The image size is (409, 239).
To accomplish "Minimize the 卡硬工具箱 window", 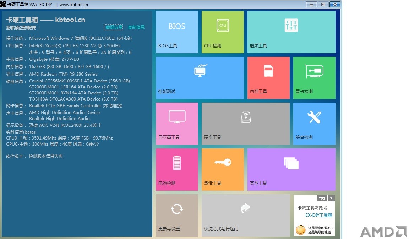I will [311, 4].
